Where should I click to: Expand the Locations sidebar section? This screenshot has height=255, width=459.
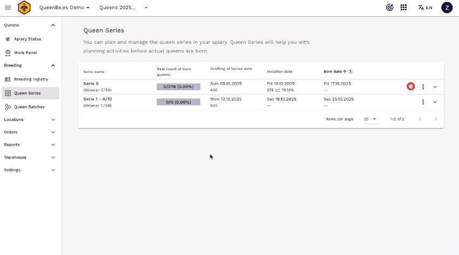(x=30, y=119)
